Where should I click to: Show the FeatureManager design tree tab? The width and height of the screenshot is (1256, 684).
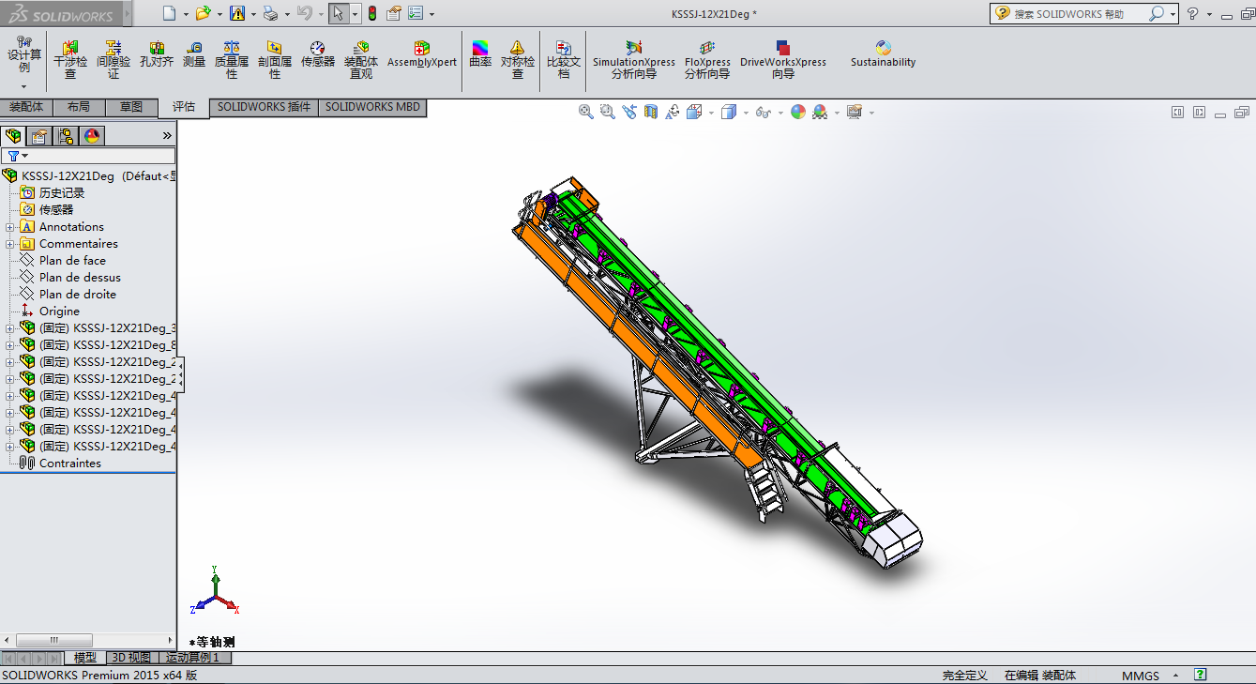13,136
